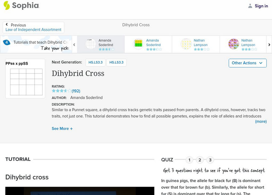Image resolution: width=272 pixels, height=195 pixels.
Task: Click the user icon beside Sign in
Action: click(250, 6)
